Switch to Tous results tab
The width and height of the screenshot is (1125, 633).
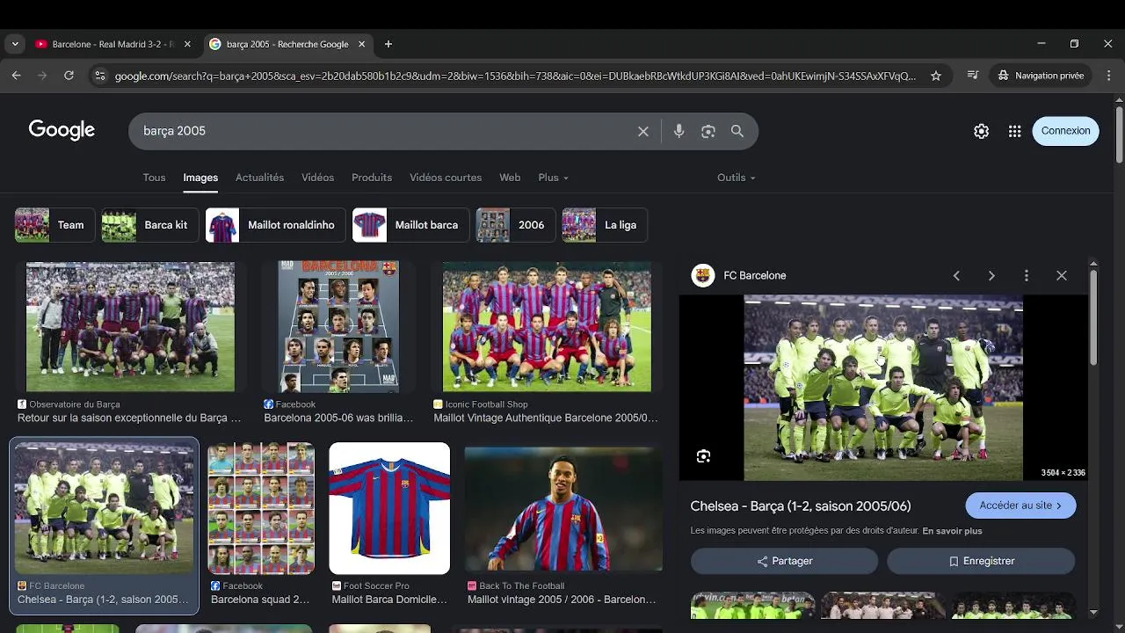154,178
